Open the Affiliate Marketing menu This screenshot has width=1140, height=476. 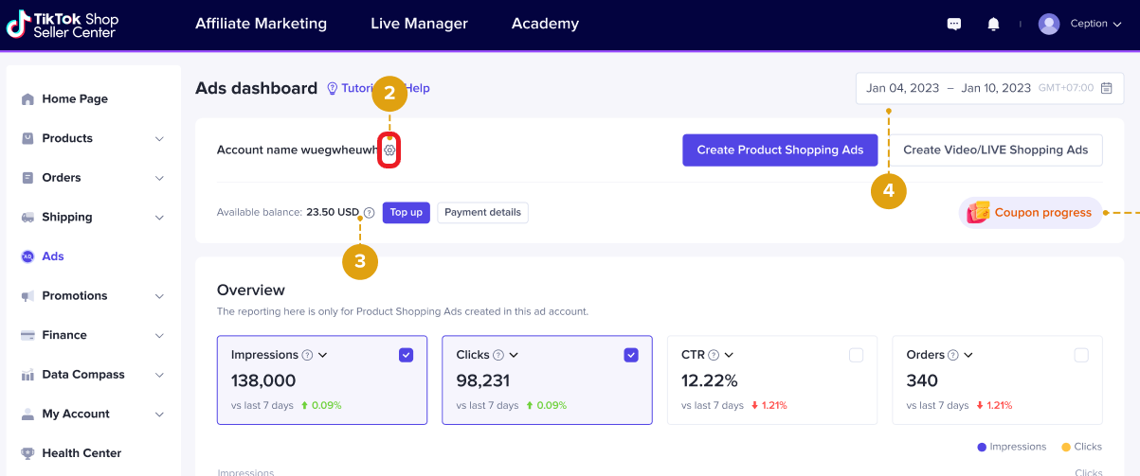(x=261, y=24)
